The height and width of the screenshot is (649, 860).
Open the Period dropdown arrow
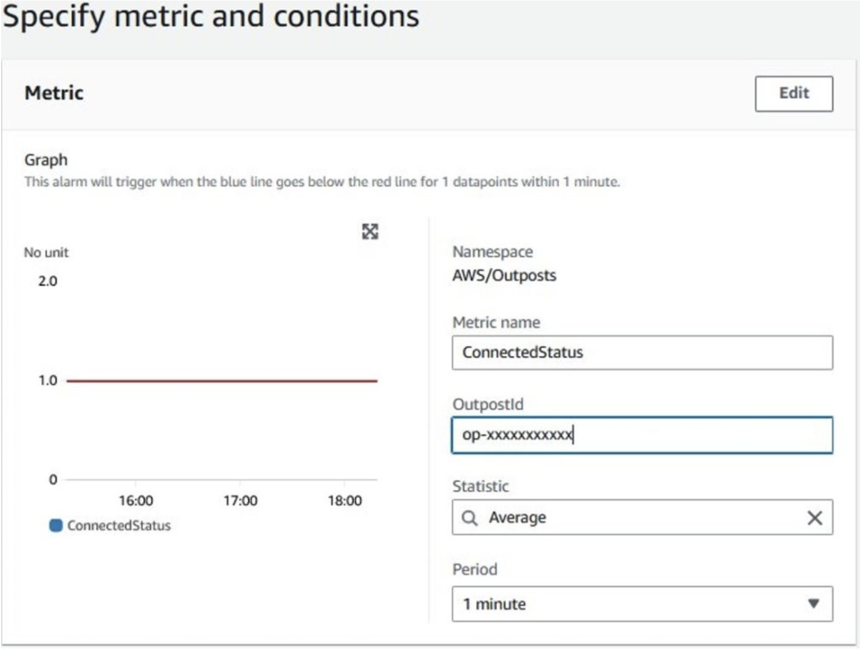point(813,603)
